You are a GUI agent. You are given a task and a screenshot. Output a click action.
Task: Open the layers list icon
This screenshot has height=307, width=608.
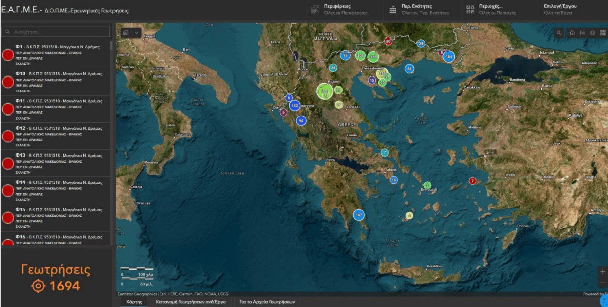pyautogui.click(x=592, y=33)
